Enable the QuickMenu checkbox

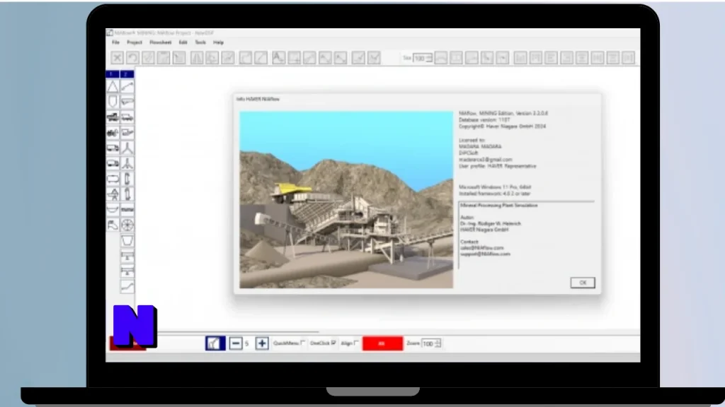click(x=303, y=343)
